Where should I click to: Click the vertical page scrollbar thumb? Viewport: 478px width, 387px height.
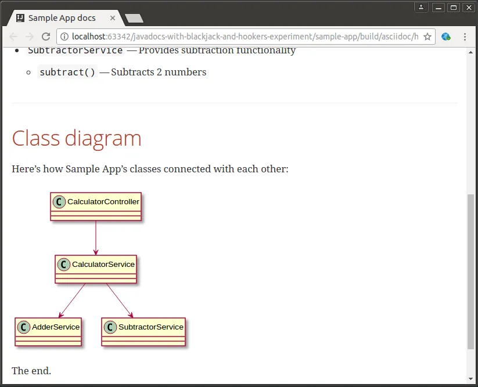pyautogui.click(x=470, y=272)
